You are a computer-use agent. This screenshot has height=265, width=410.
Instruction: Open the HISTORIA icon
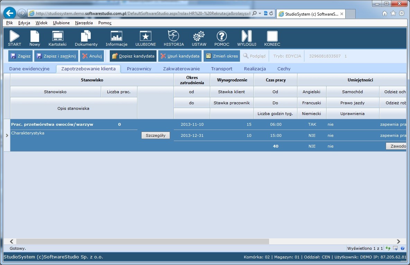point(173,38)
